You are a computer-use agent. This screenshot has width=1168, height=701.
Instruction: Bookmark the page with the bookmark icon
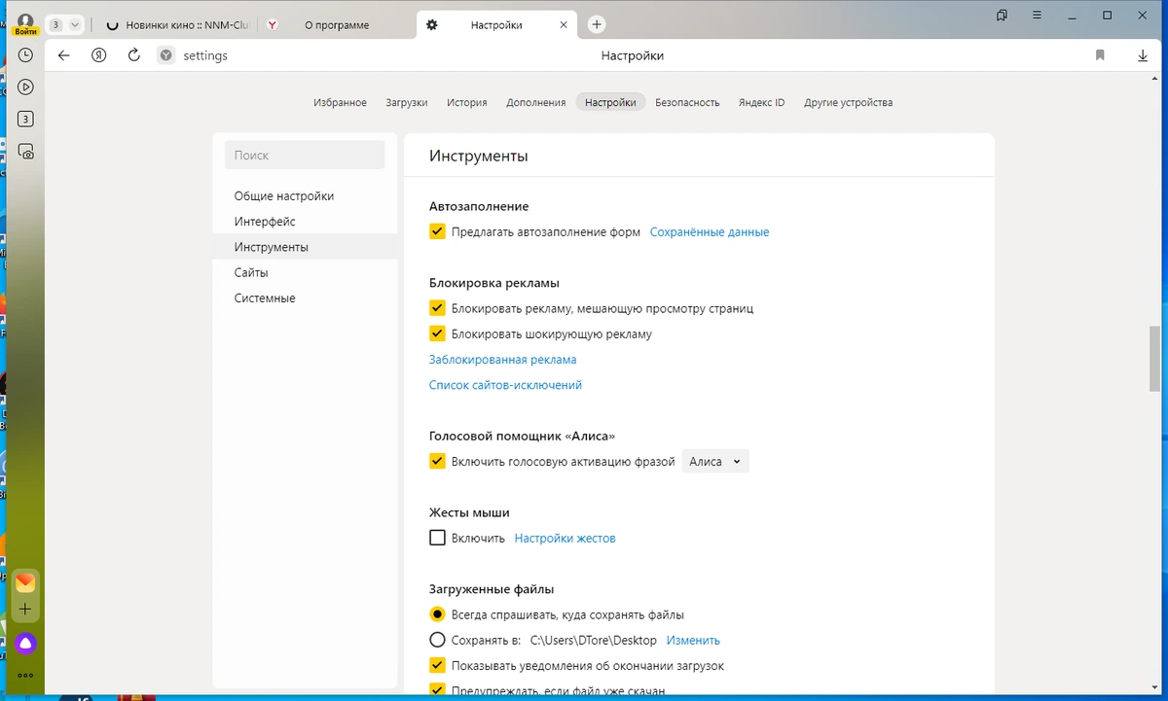(x=1100, y=55)
